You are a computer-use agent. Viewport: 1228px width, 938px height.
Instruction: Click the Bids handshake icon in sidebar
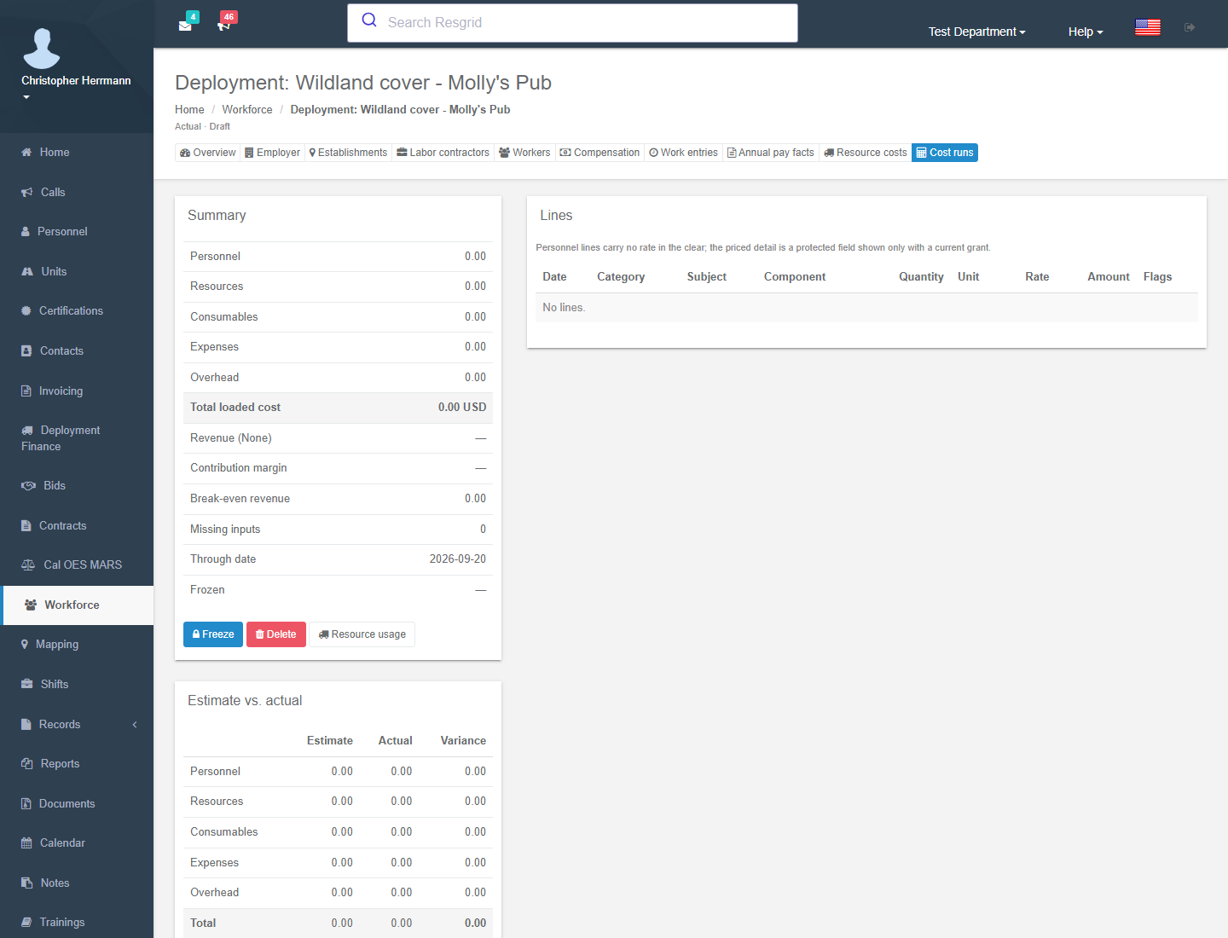[28, 486]
